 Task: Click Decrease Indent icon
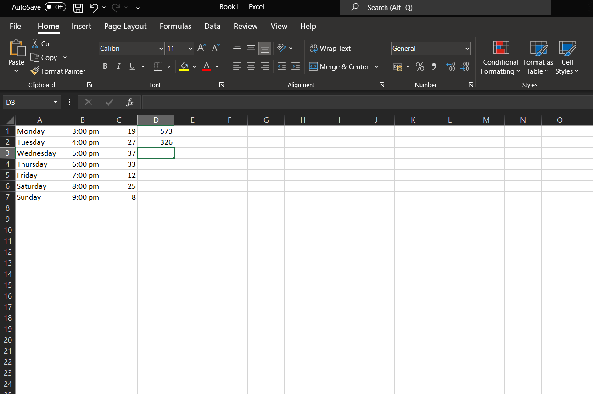point(282,66)
